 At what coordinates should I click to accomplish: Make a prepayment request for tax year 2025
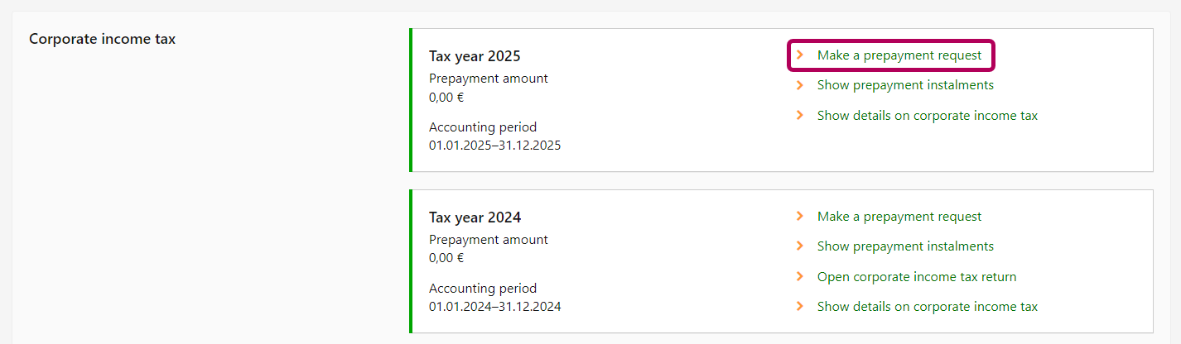(x=899, y=55)
